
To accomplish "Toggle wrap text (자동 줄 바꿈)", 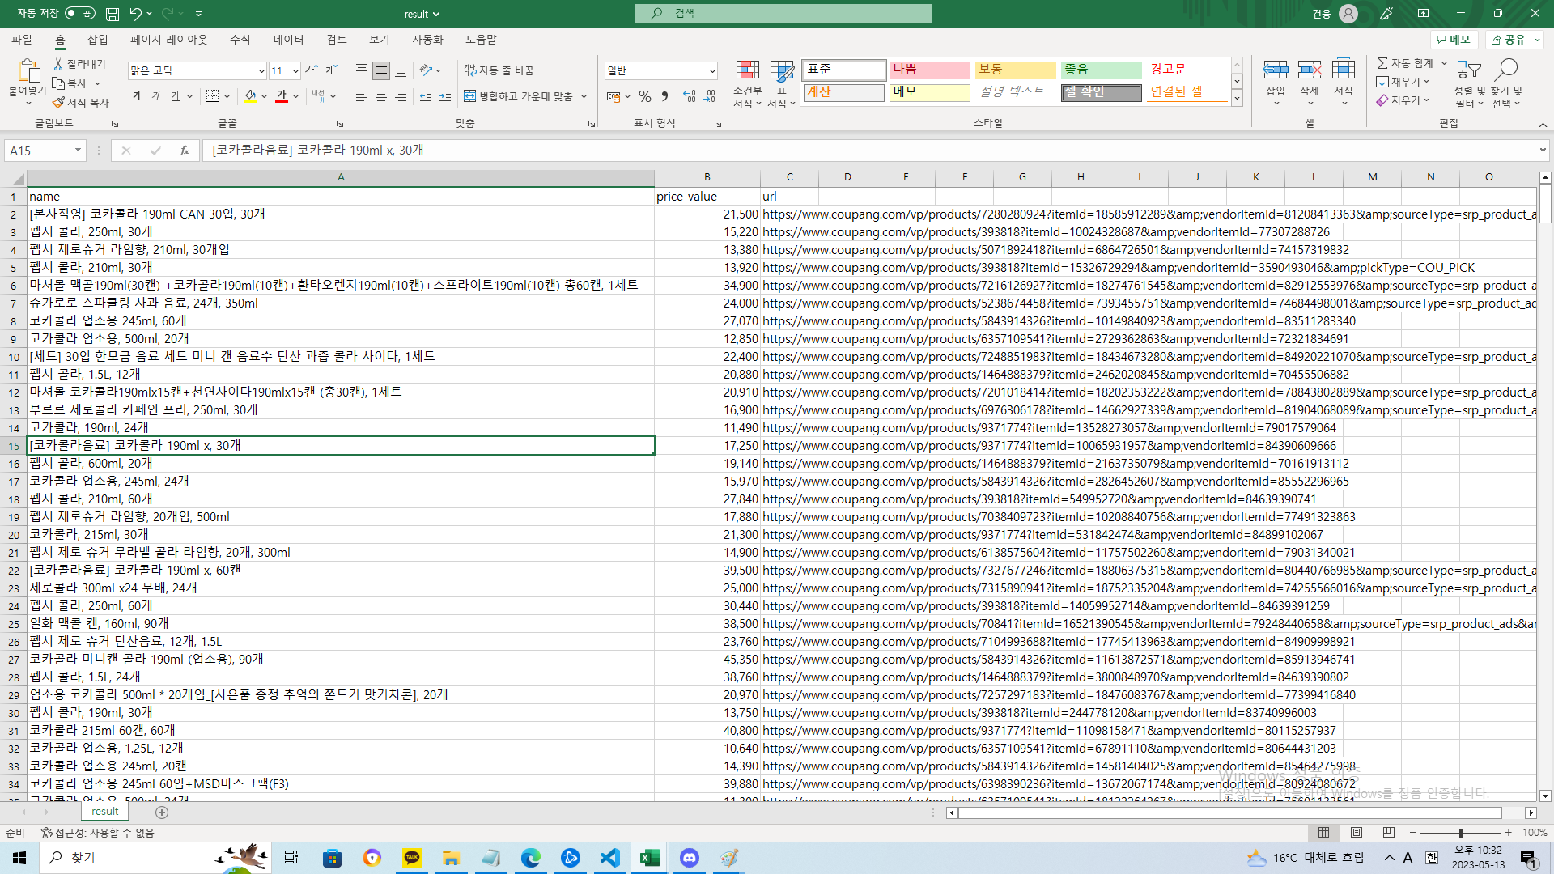I will click(499, 70).
